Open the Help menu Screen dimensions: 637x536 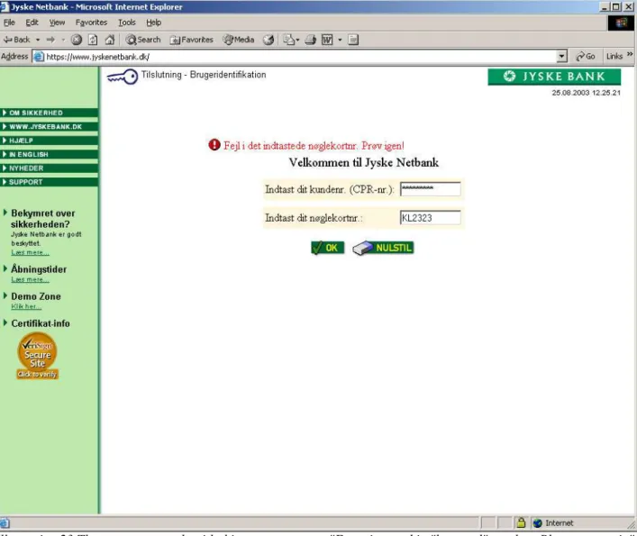pyautogui.click(x=153, y=23)
